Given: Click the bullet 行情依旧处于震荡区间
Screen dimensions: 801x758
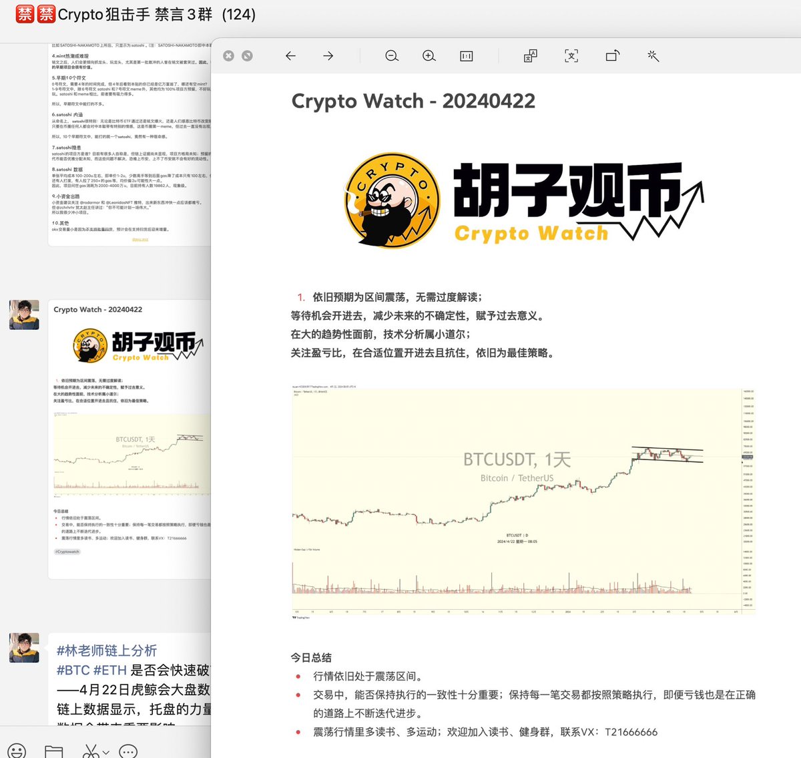Looking at the screenshot, I should (x=368, y=676).
